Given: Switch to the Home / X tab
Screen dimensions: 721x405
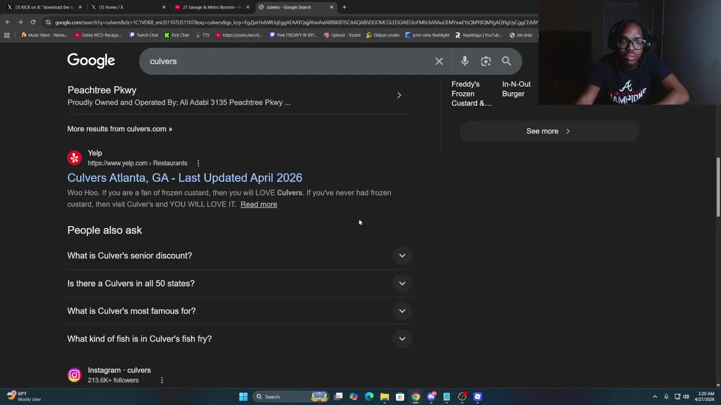Looking at the screenshot, I should coord(128,7).
